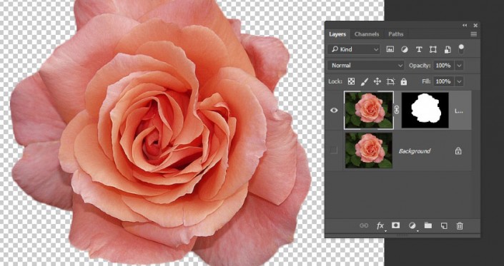Toggle layer filtering on/off switch
Screen dimensions: 504x266
461,49
